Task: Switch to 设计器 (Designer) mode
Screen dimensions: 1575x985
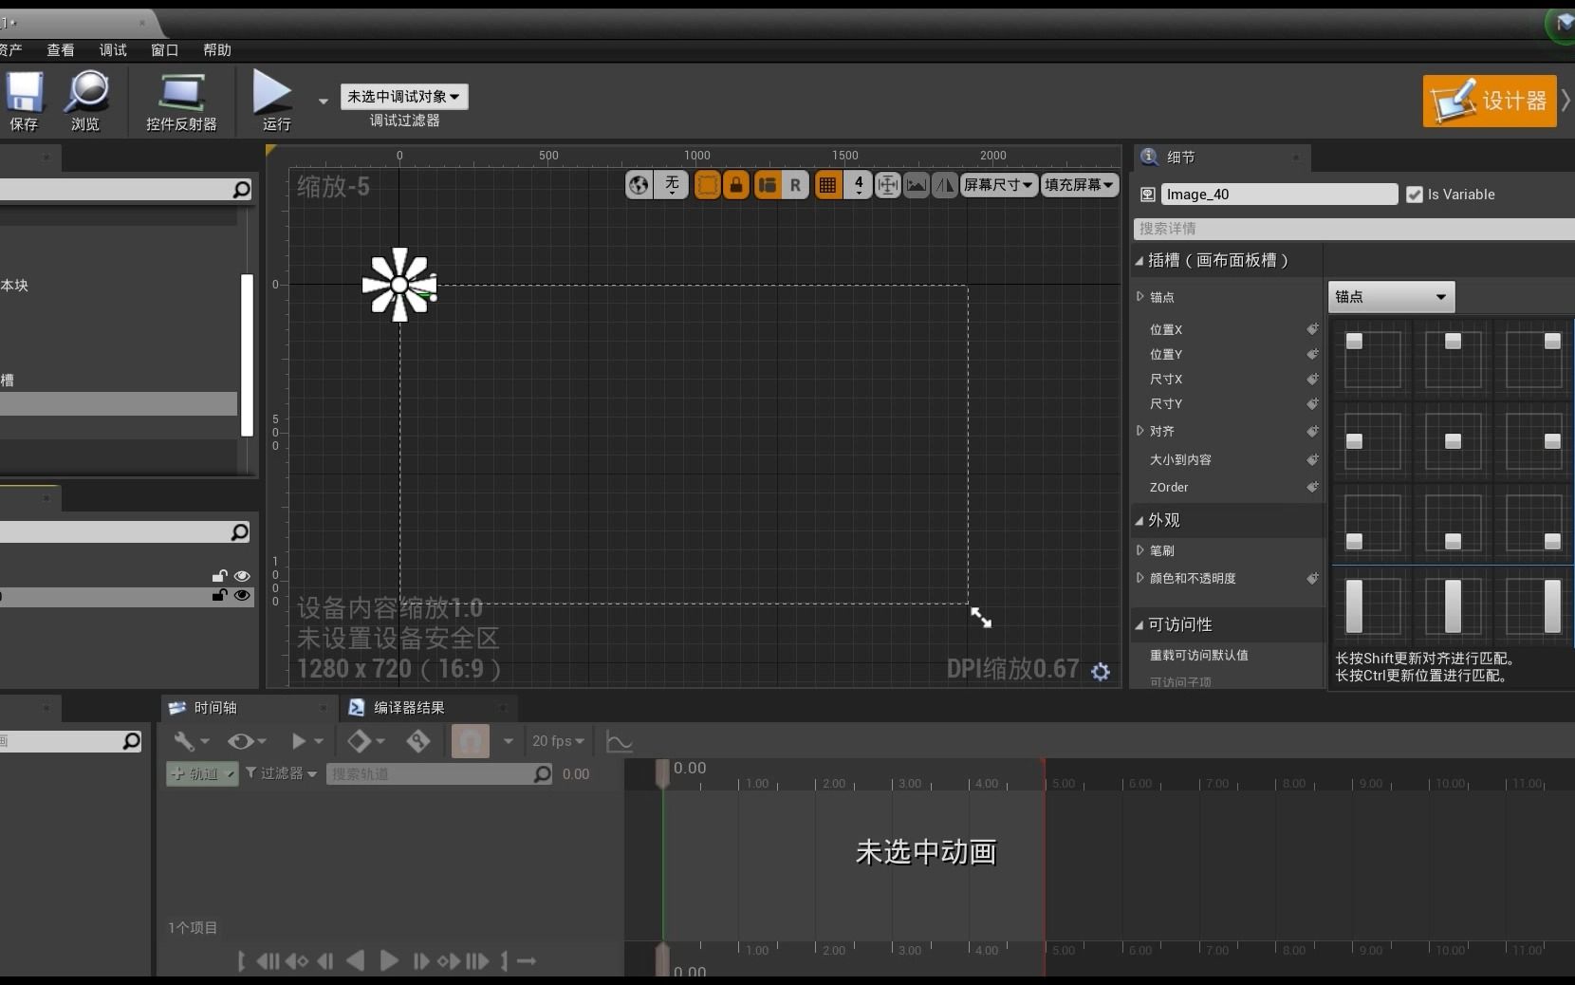Action: click(x=1490, y=101)
